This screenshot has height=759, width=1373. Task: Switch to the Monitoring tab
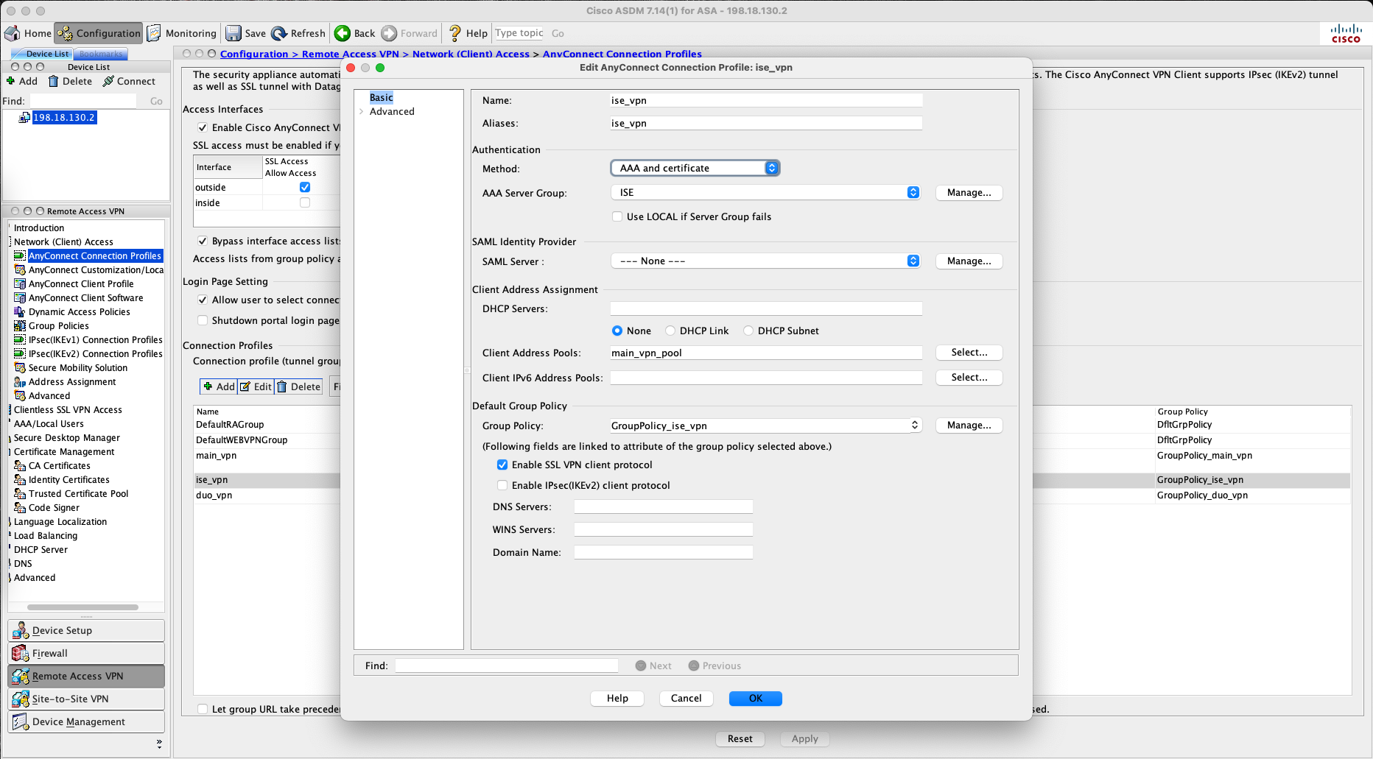pos(182,33)
